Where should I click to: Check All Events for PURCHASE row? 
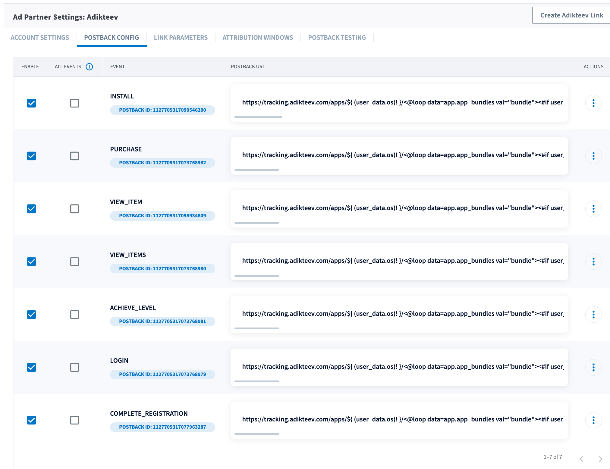pos(74,156)
